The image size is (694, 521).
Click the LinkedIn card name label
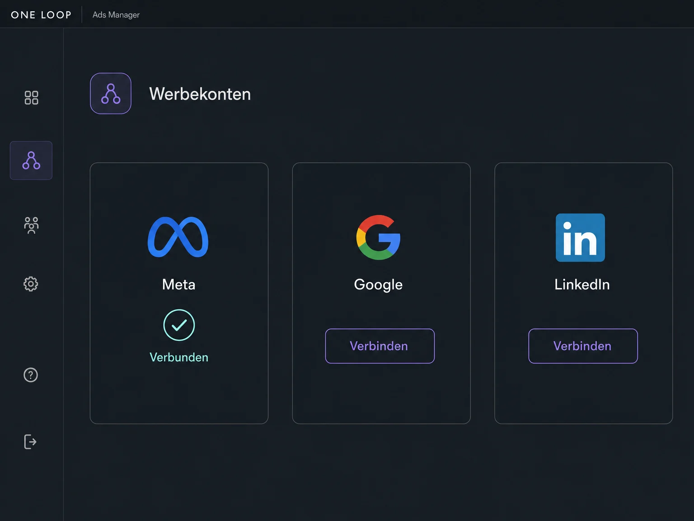(582, 284)
